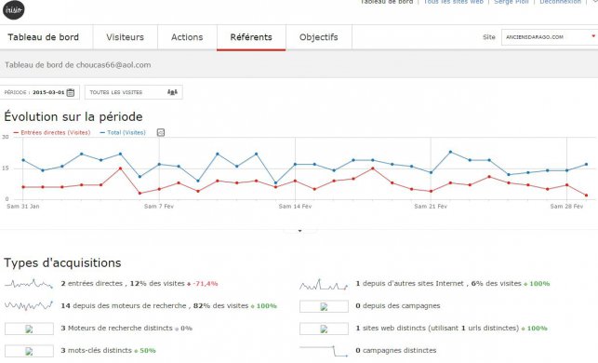Screen dimensions: 598x363
Task: Click the round logo icon at top left
Action: point(14,9)
